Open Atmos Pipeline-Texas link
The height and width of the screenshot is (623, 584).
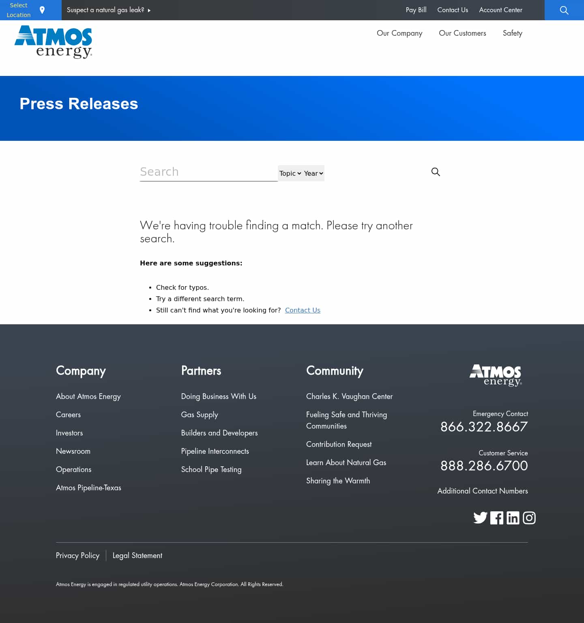tap(88, 488)
